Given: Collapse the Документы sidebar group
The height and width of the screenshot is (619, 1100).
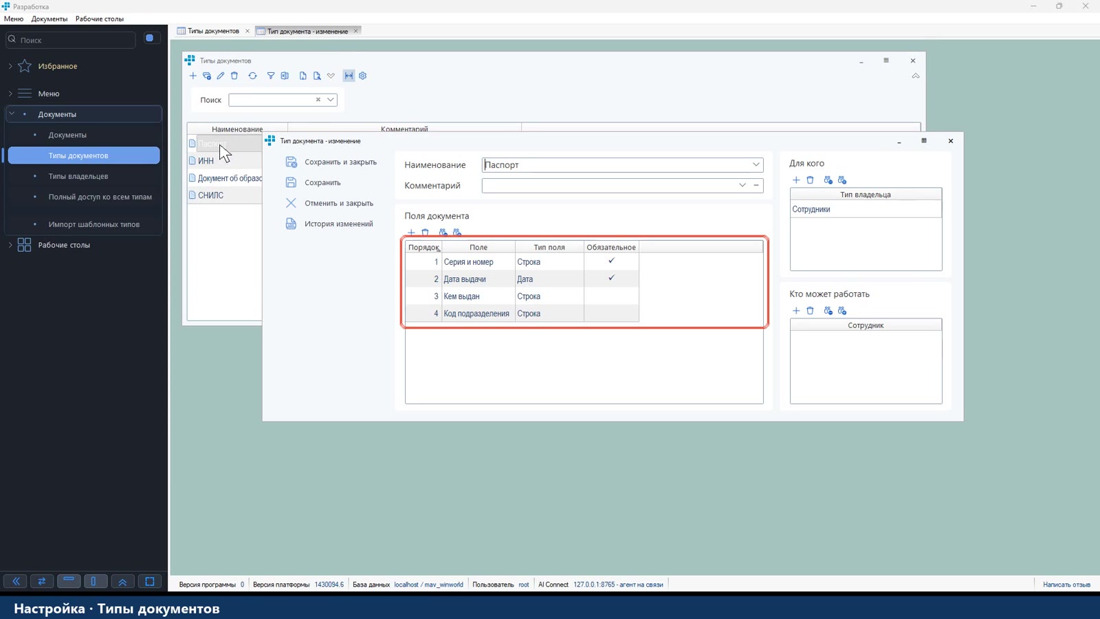Looking at the screenshot, I should (12, 113).
